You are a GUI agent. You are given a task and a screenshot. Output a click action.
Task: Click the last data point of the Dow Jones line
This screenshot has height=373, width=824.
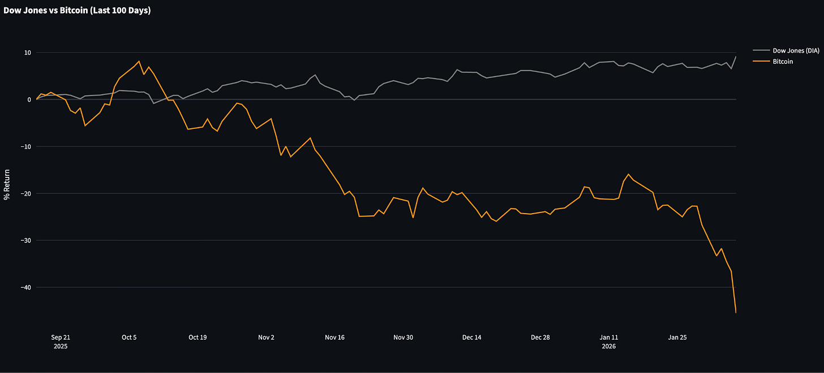pyautogui.click(x=736, y=57)
